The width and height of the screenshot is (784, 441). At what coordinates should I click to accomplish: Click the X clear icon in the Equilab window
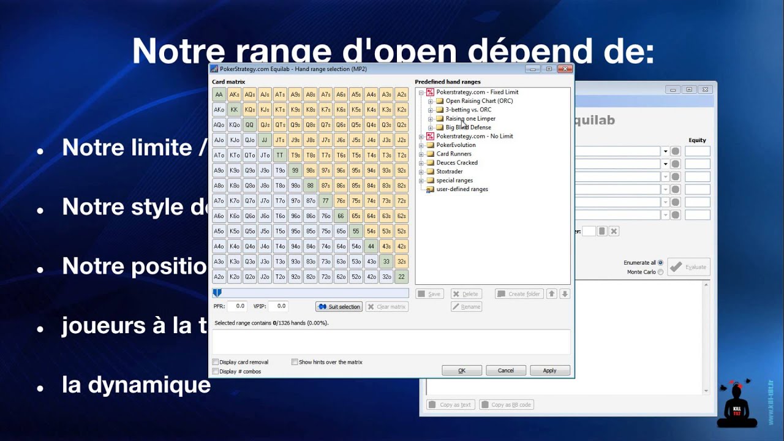(x=614, y=231)
